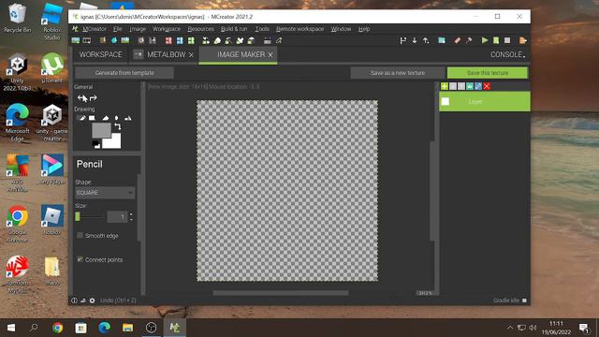This screenshot has width=599, height=337.
Task: Toggle the Connect points checkbox
Action: (80, 259)
